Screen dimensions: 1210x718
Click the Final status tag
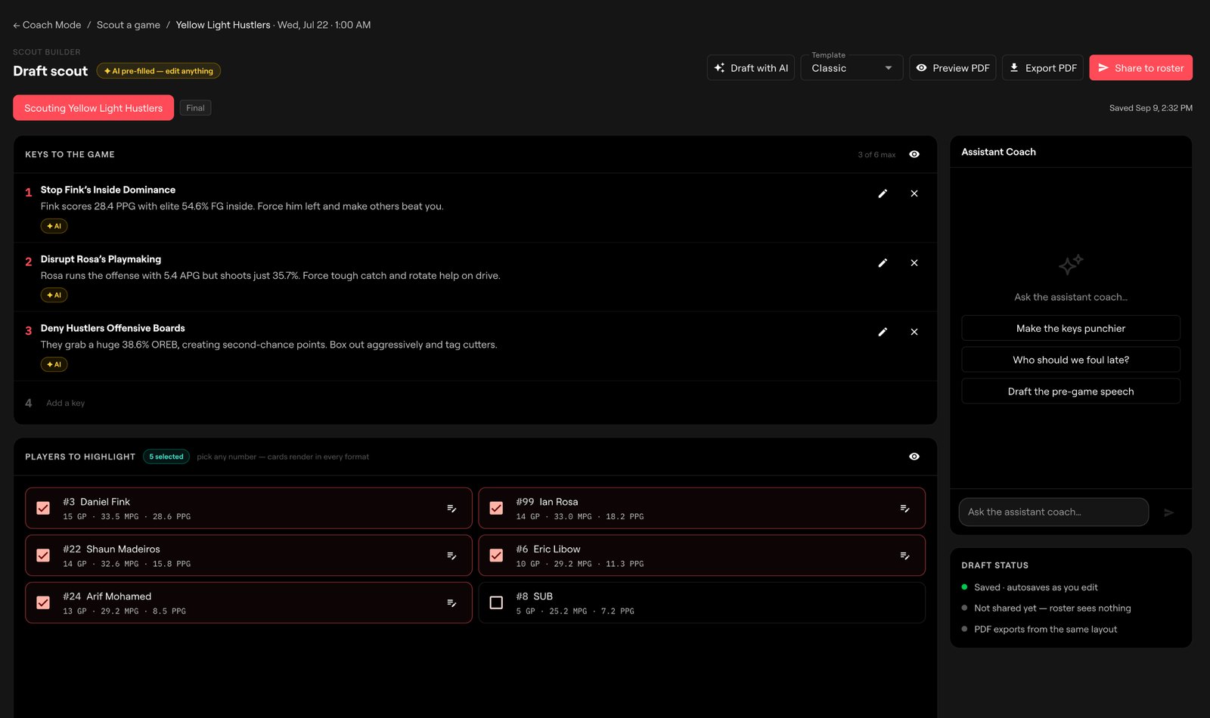195,108
